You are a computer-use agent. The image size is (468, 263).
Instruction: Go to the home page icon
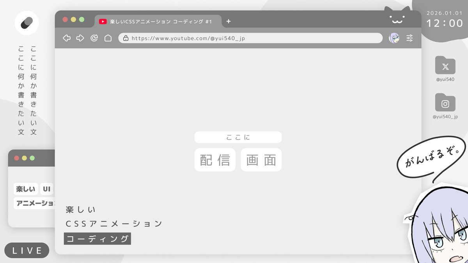click(x=108, y=38)
